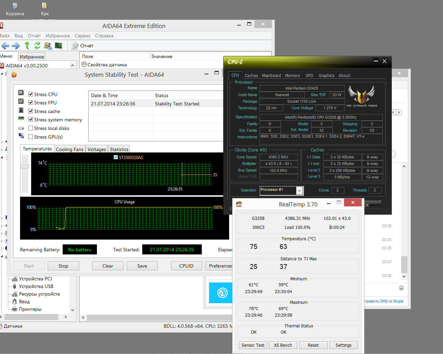Click the blue forward arrow in AIDA64 toolbar

point(16,46)
